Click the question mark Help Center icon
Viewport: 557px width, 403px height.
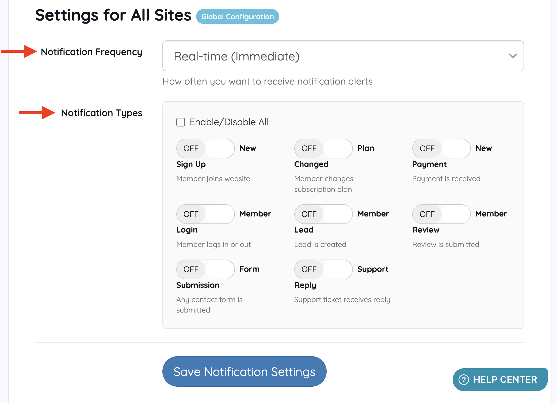(x=464, y=379)
